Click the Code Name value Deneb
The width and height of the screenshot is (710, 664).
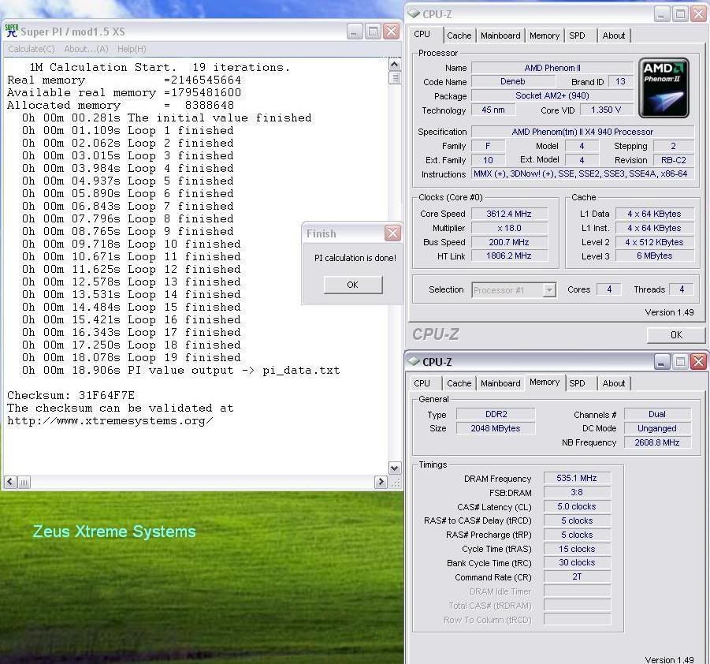[x=513, y=81]
